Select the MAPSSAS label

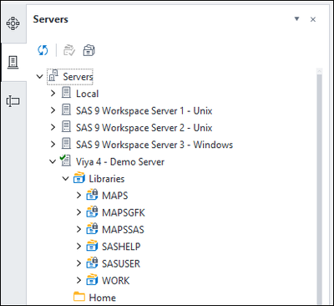pyautogui.click(x=123, y=230)
